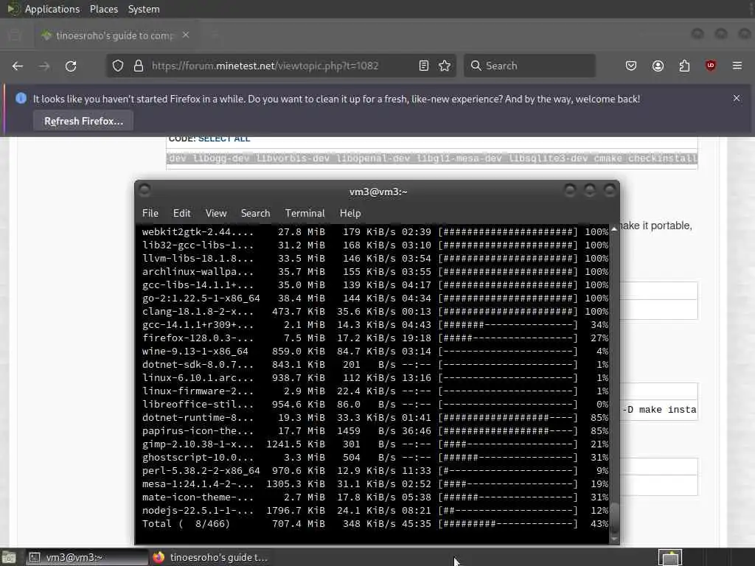This screenshot has width=755, height=566.
Task: Dismiss the Firefox refresh notification bar
Action: 737,98
